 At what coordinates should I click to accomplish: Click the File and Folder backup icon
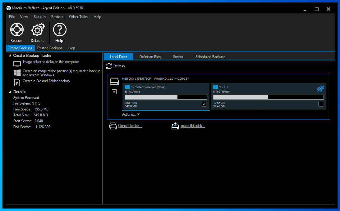(17, 82)
